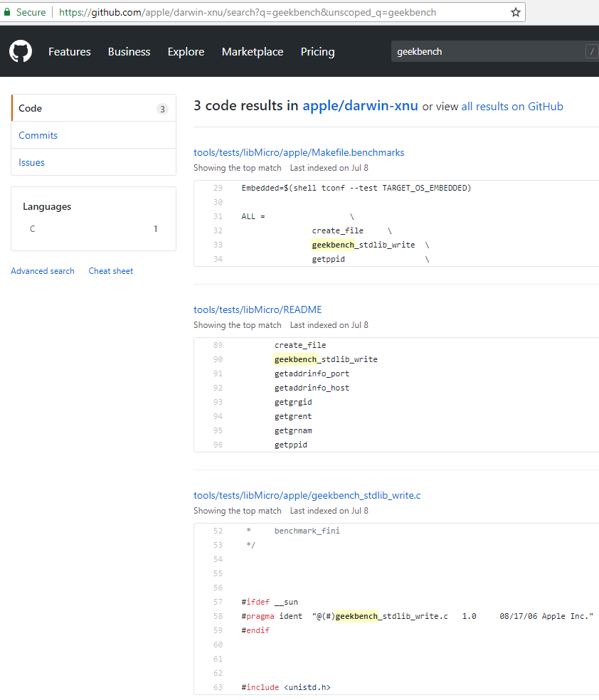The width and height of the screenshot is (599, 700).
Task: Open Makefile.benchmarks file result
Action: tap(299, 152)
